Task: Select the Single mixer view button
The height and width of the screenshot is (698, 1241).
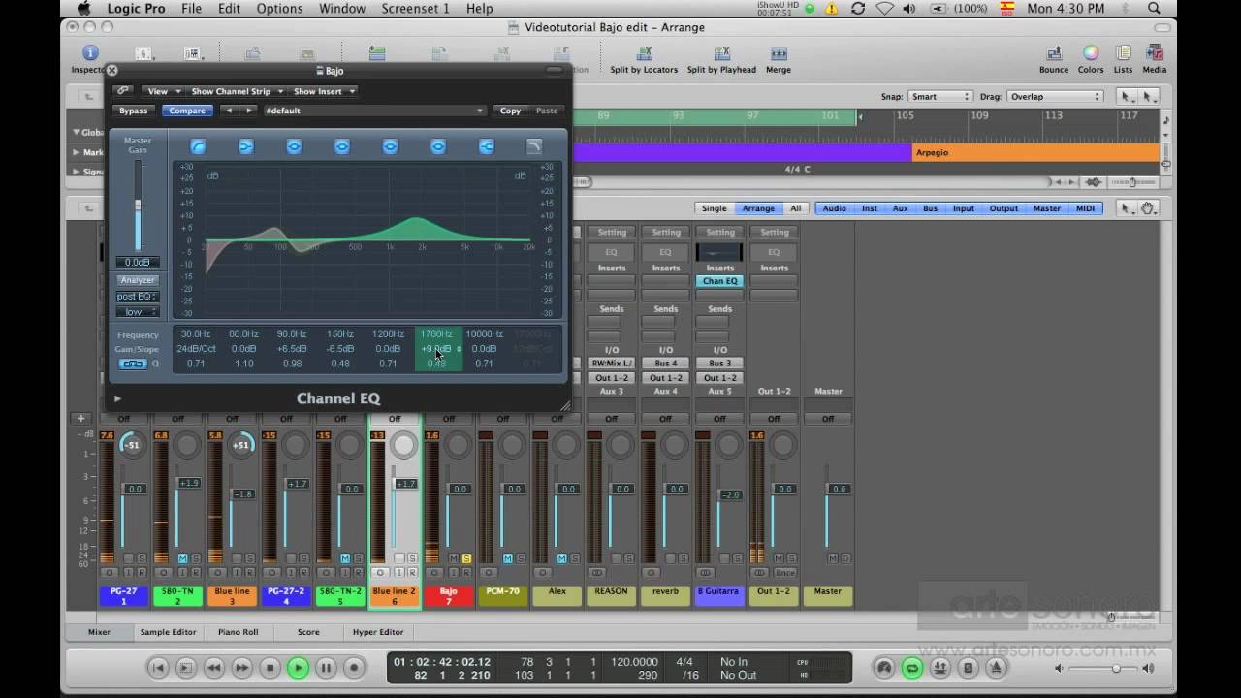Action: pyautogui.click(x=714, y=208)
